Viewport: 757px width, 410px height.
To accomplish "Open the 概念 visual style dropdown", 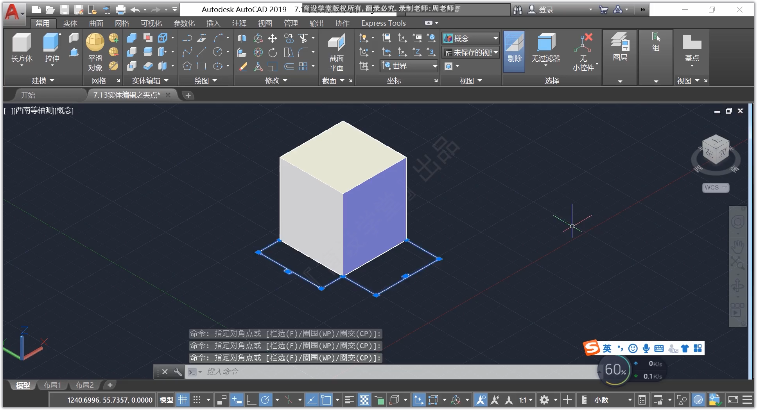I will click(x=471, y=38).
